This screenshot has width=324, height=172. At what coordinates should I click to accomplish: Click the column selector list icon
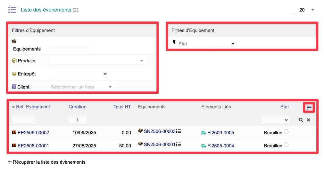tap(309, 108)
